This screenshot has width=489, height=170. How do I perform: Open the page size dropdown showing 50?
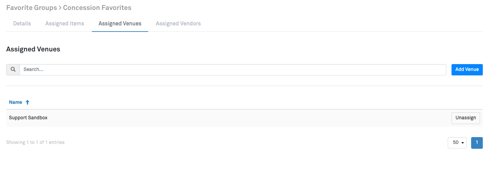457,143
